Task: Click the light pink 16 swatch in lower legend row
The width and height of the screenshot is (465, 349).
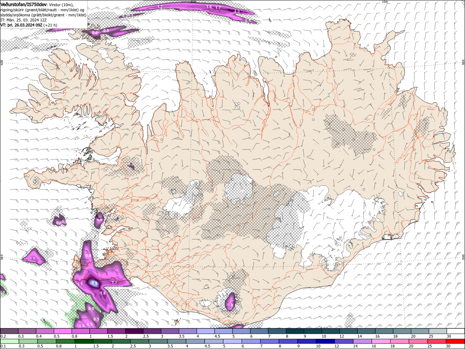Action: pos(381,341)
